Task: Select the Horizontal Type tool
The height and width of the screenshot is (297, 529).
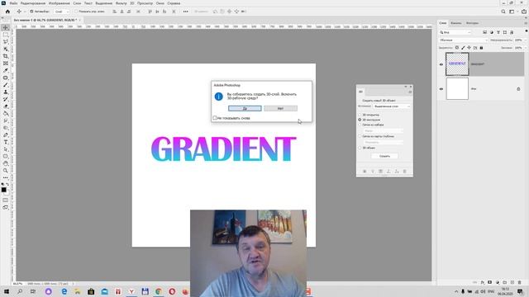Action: (6, 142)
